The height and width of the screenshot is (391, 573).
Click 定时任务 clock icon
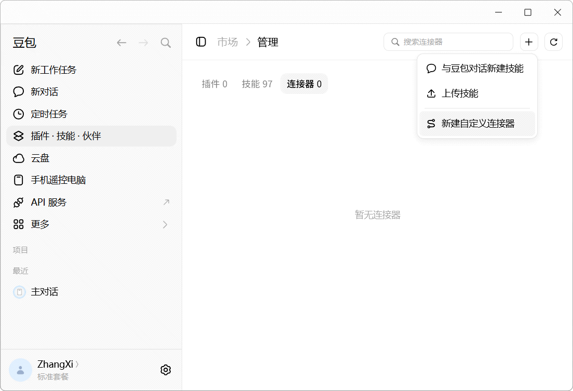(19, 114)
